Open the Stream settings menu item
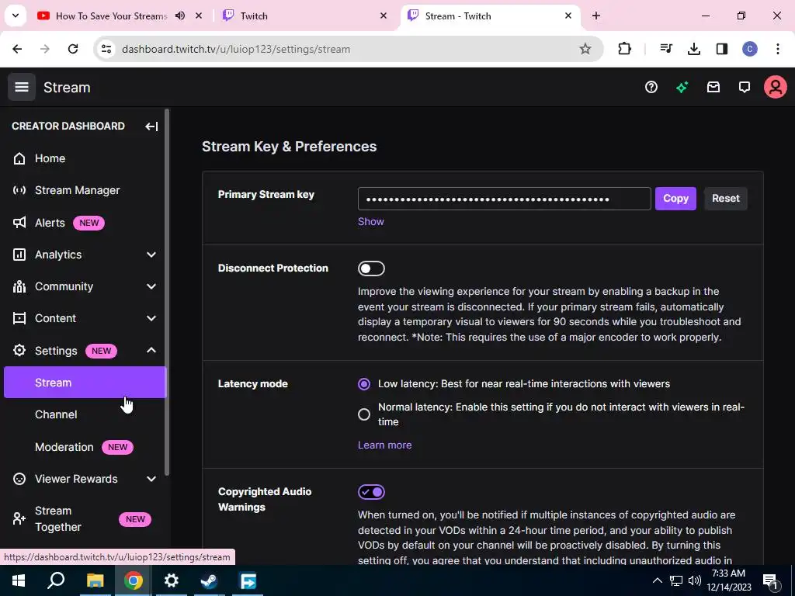Viewport: 795px width, 596px height. [85, 383]
